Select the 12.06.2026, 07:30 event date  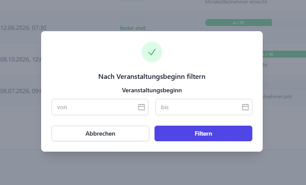coord(23,28)
